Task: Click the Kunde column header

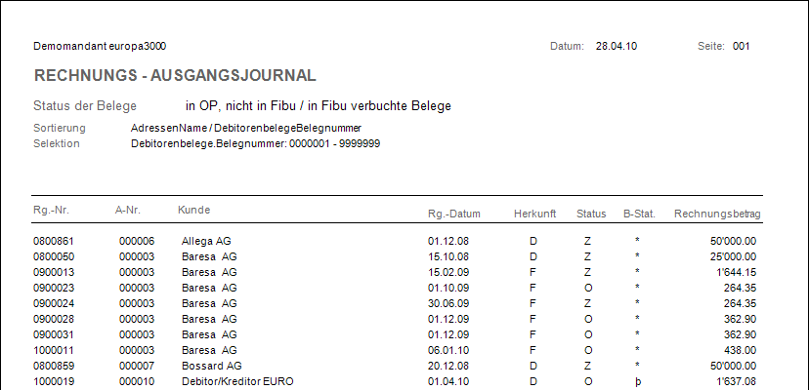Action: pos(193,211)
